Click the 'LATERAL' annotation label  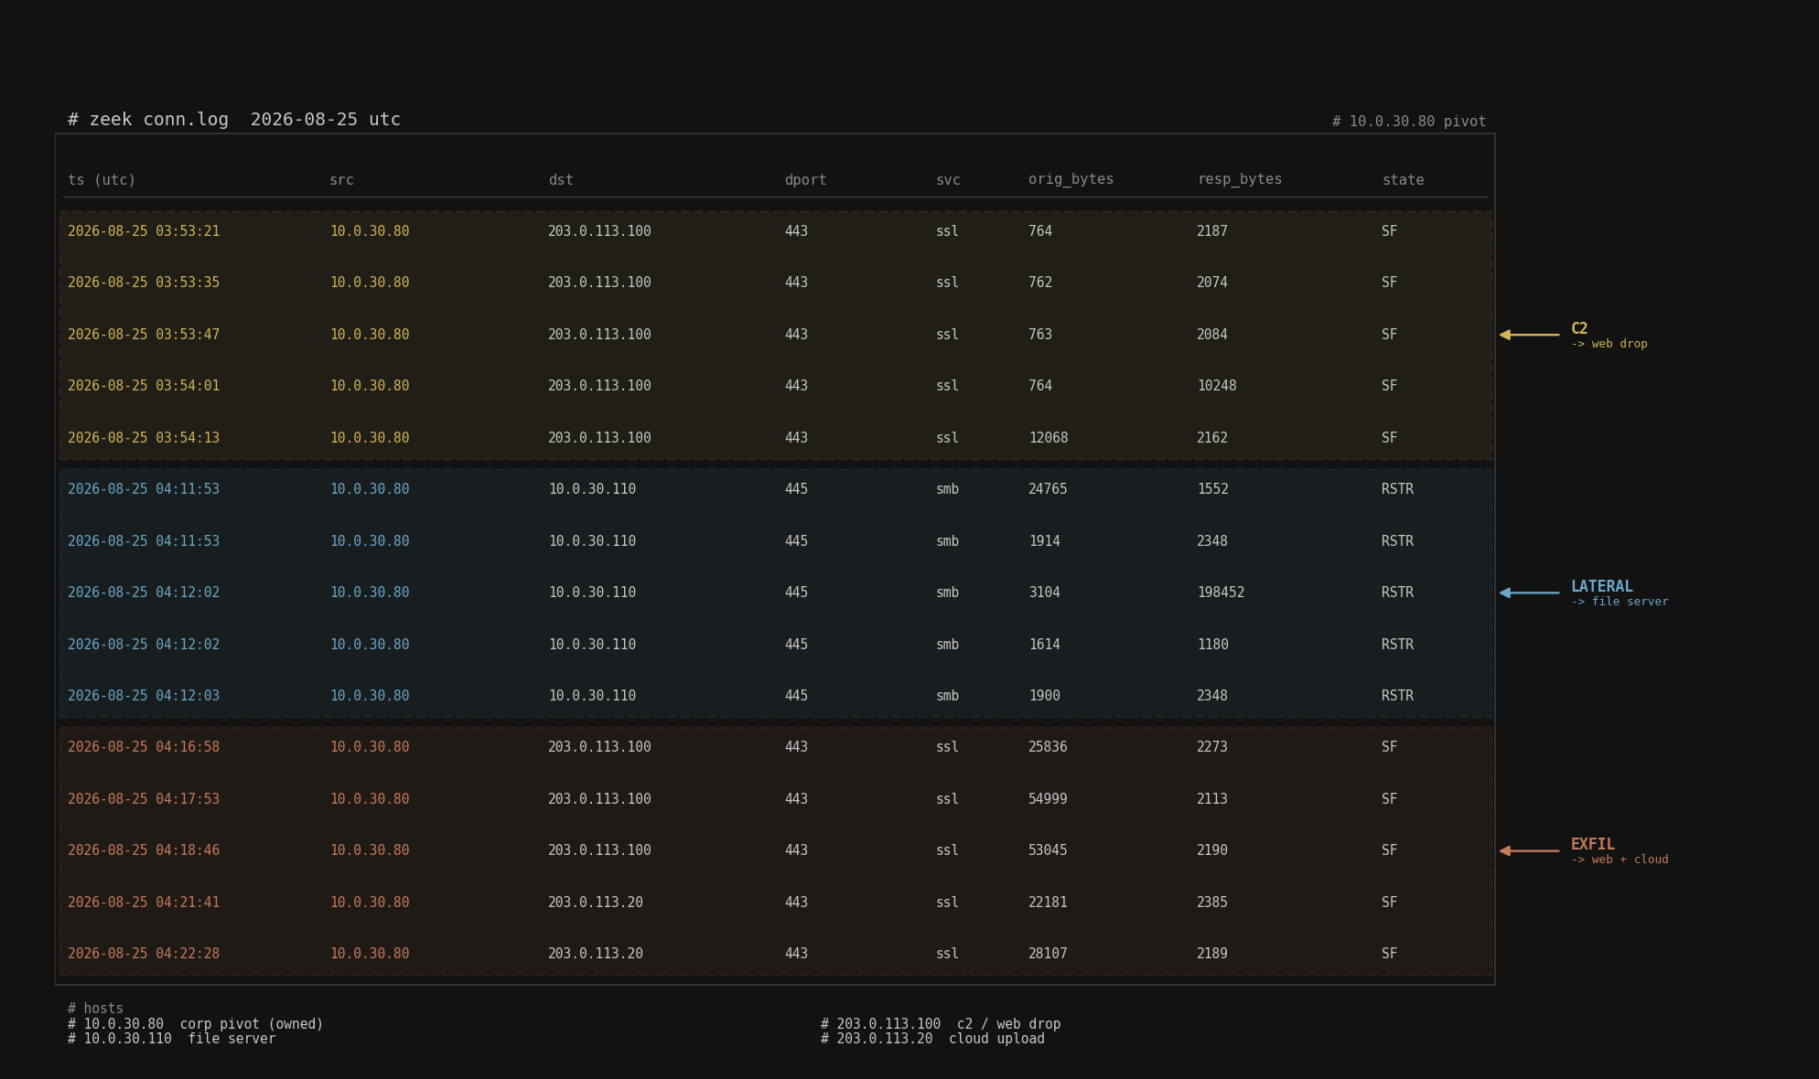pyautogui.click(x=1601, y=586)
